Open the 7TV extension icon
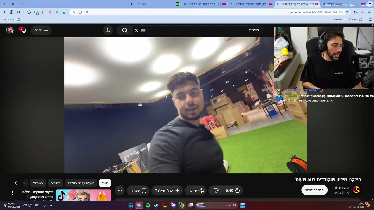 point(57,12)
